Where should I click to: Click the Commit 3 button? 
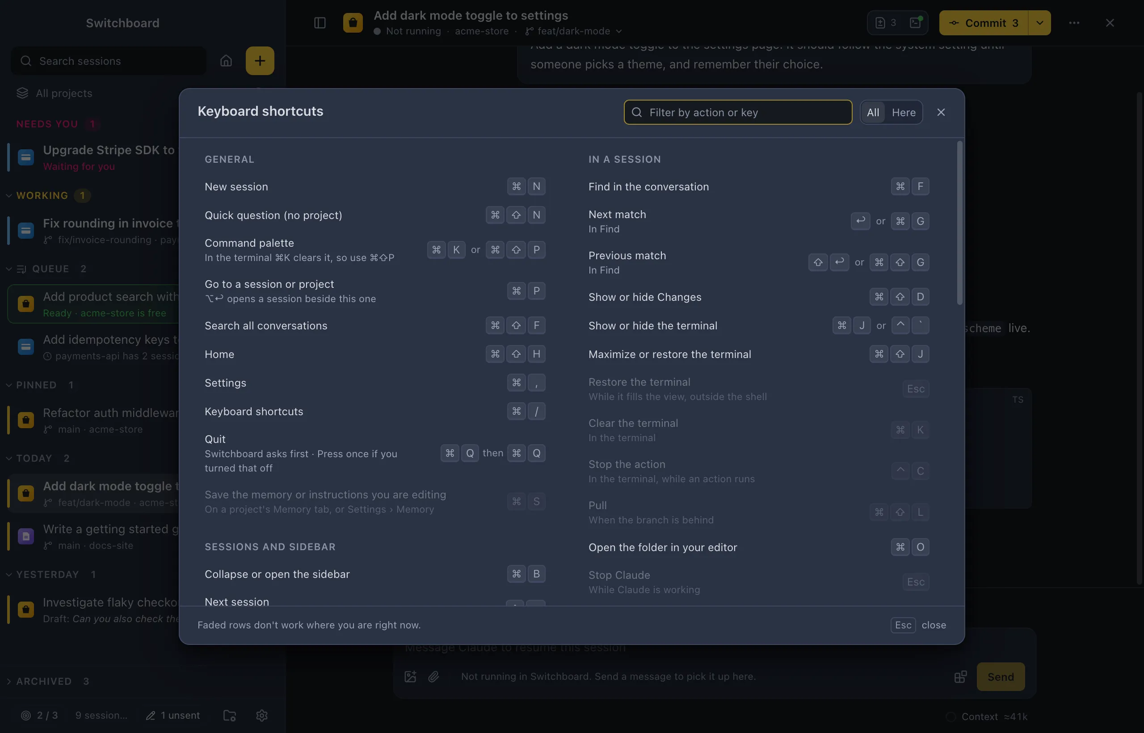[984, 23]
